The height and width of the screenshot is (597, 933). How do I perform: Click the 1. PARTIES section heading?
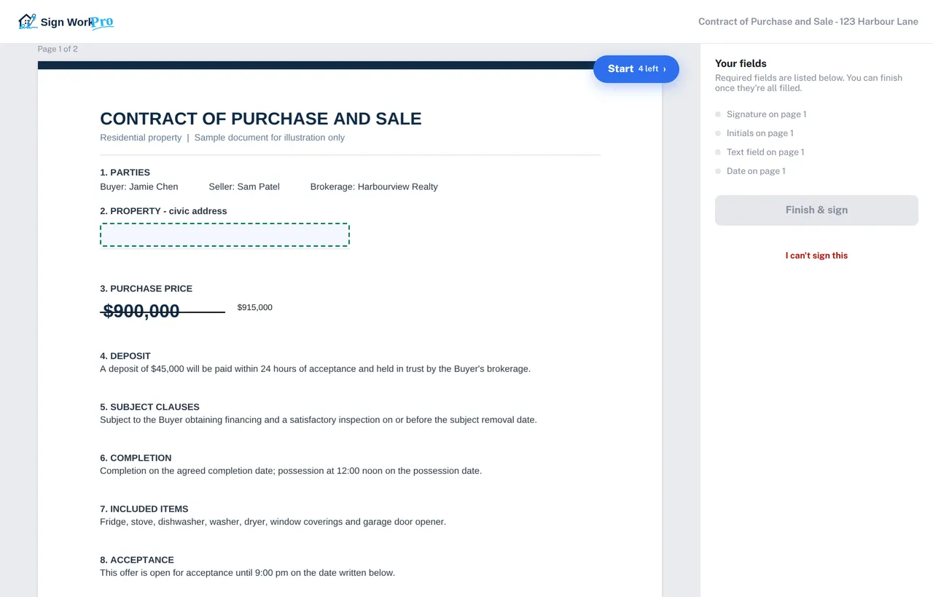(x=125, y=173)
